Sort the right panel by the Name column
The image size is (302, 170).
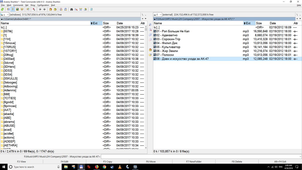(198, 23)
